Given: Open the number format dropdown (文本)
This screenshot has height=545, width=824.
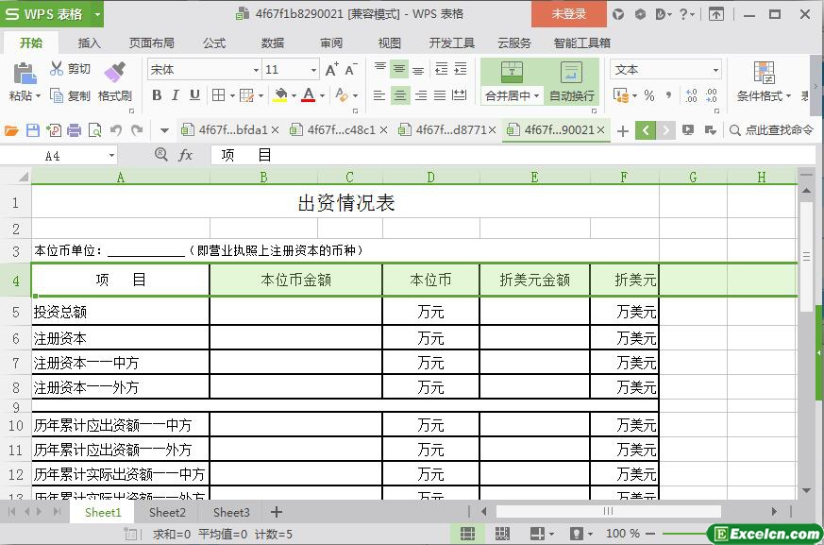Looking at the screenshot, I should pos(715,70).
